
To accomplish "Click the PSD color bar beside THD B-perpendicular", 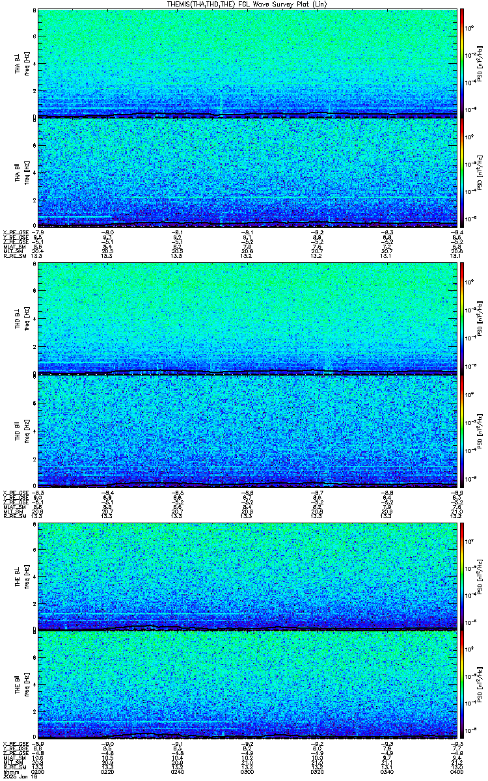I will 462,320.
